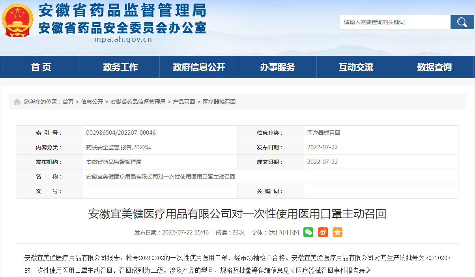Click the publishing agency value 安徽省药品监督管理局
Viewport: 475px width, 277px height.
coord(114,162)
